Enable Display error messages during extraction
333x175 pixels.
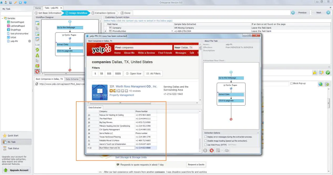coord(206,137)
